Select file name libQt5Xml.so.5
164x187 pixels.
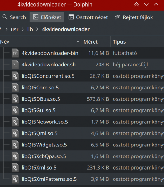click(x=39, y=168)
